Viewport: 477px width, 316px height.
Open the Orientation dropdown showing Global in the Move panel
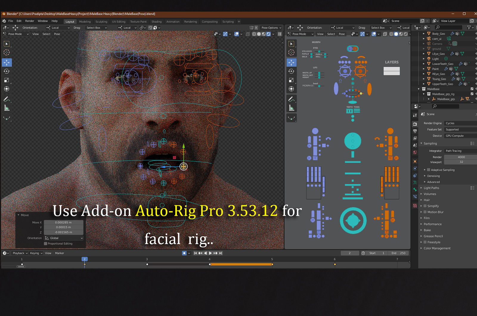pyautogui.click(x=64, y=238)
